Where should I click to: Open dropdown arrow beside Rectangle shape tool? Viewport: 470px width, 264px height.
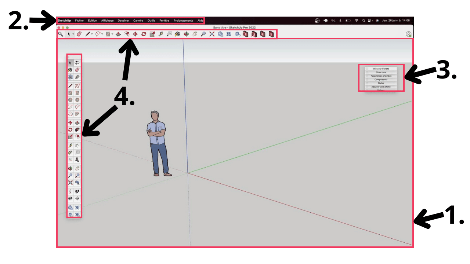click(x=112, y=34)
